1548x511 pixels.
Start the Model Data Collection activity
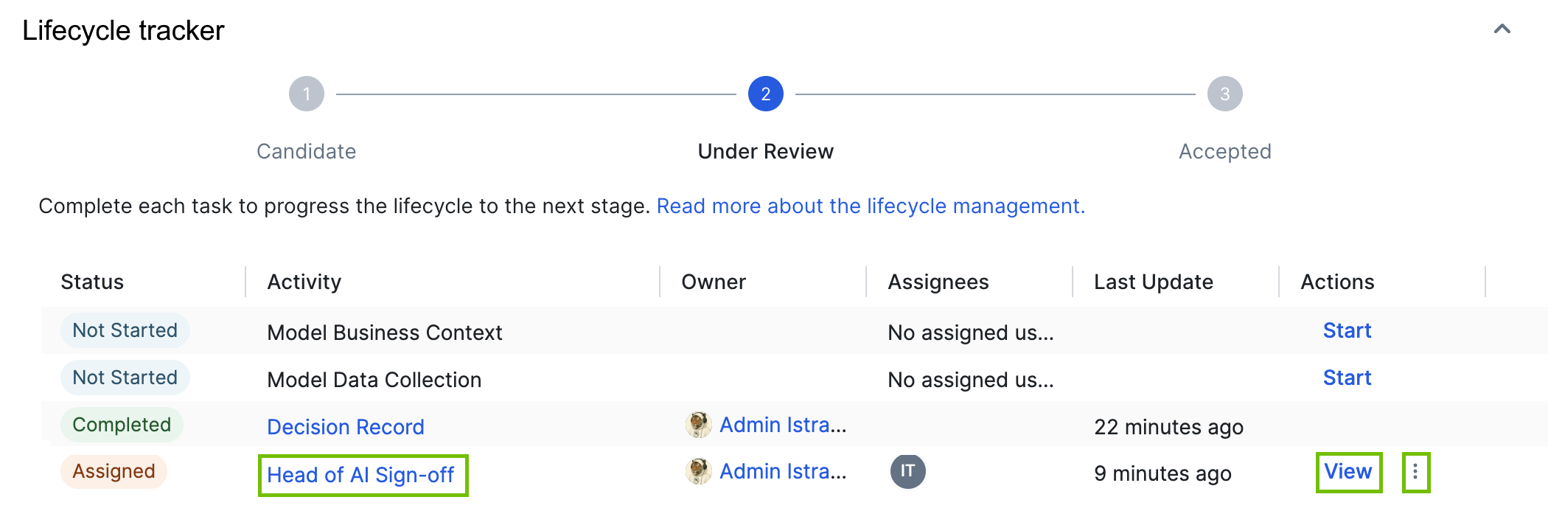pyautogui.click(x=1347, y=378)
